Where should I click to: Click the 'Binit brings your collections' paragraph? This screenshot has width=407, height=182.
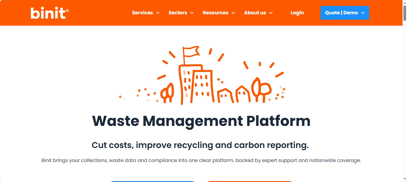[x=201, y=161]
